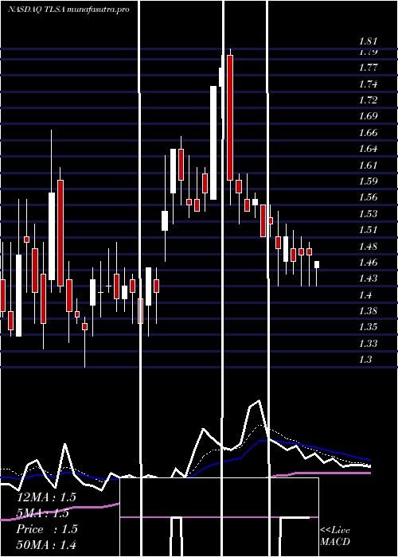The height and width of the screenshot is (557, 398).
Task: Click the Price : 1.5 label
Action: [x=46, y=529]
